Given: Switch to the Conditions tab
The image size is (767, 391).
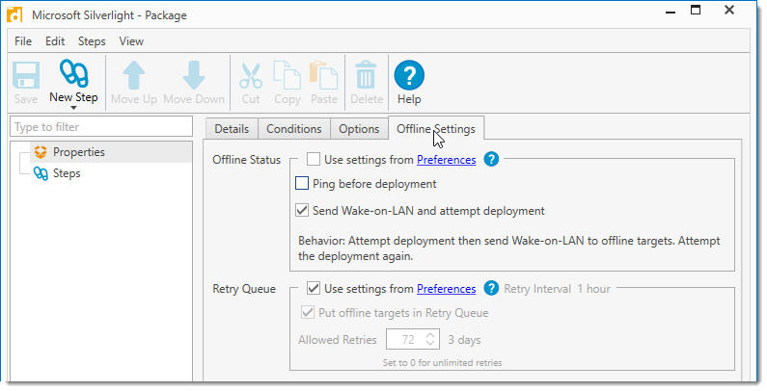Looking at the screenshot, I should pyautogui.click(x=293, y=129).
